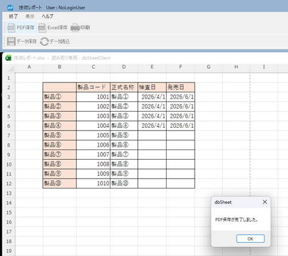Click empty 検査日 cell in row 7
This screenshot has width=288, height=256.
(x=152, y=135)
